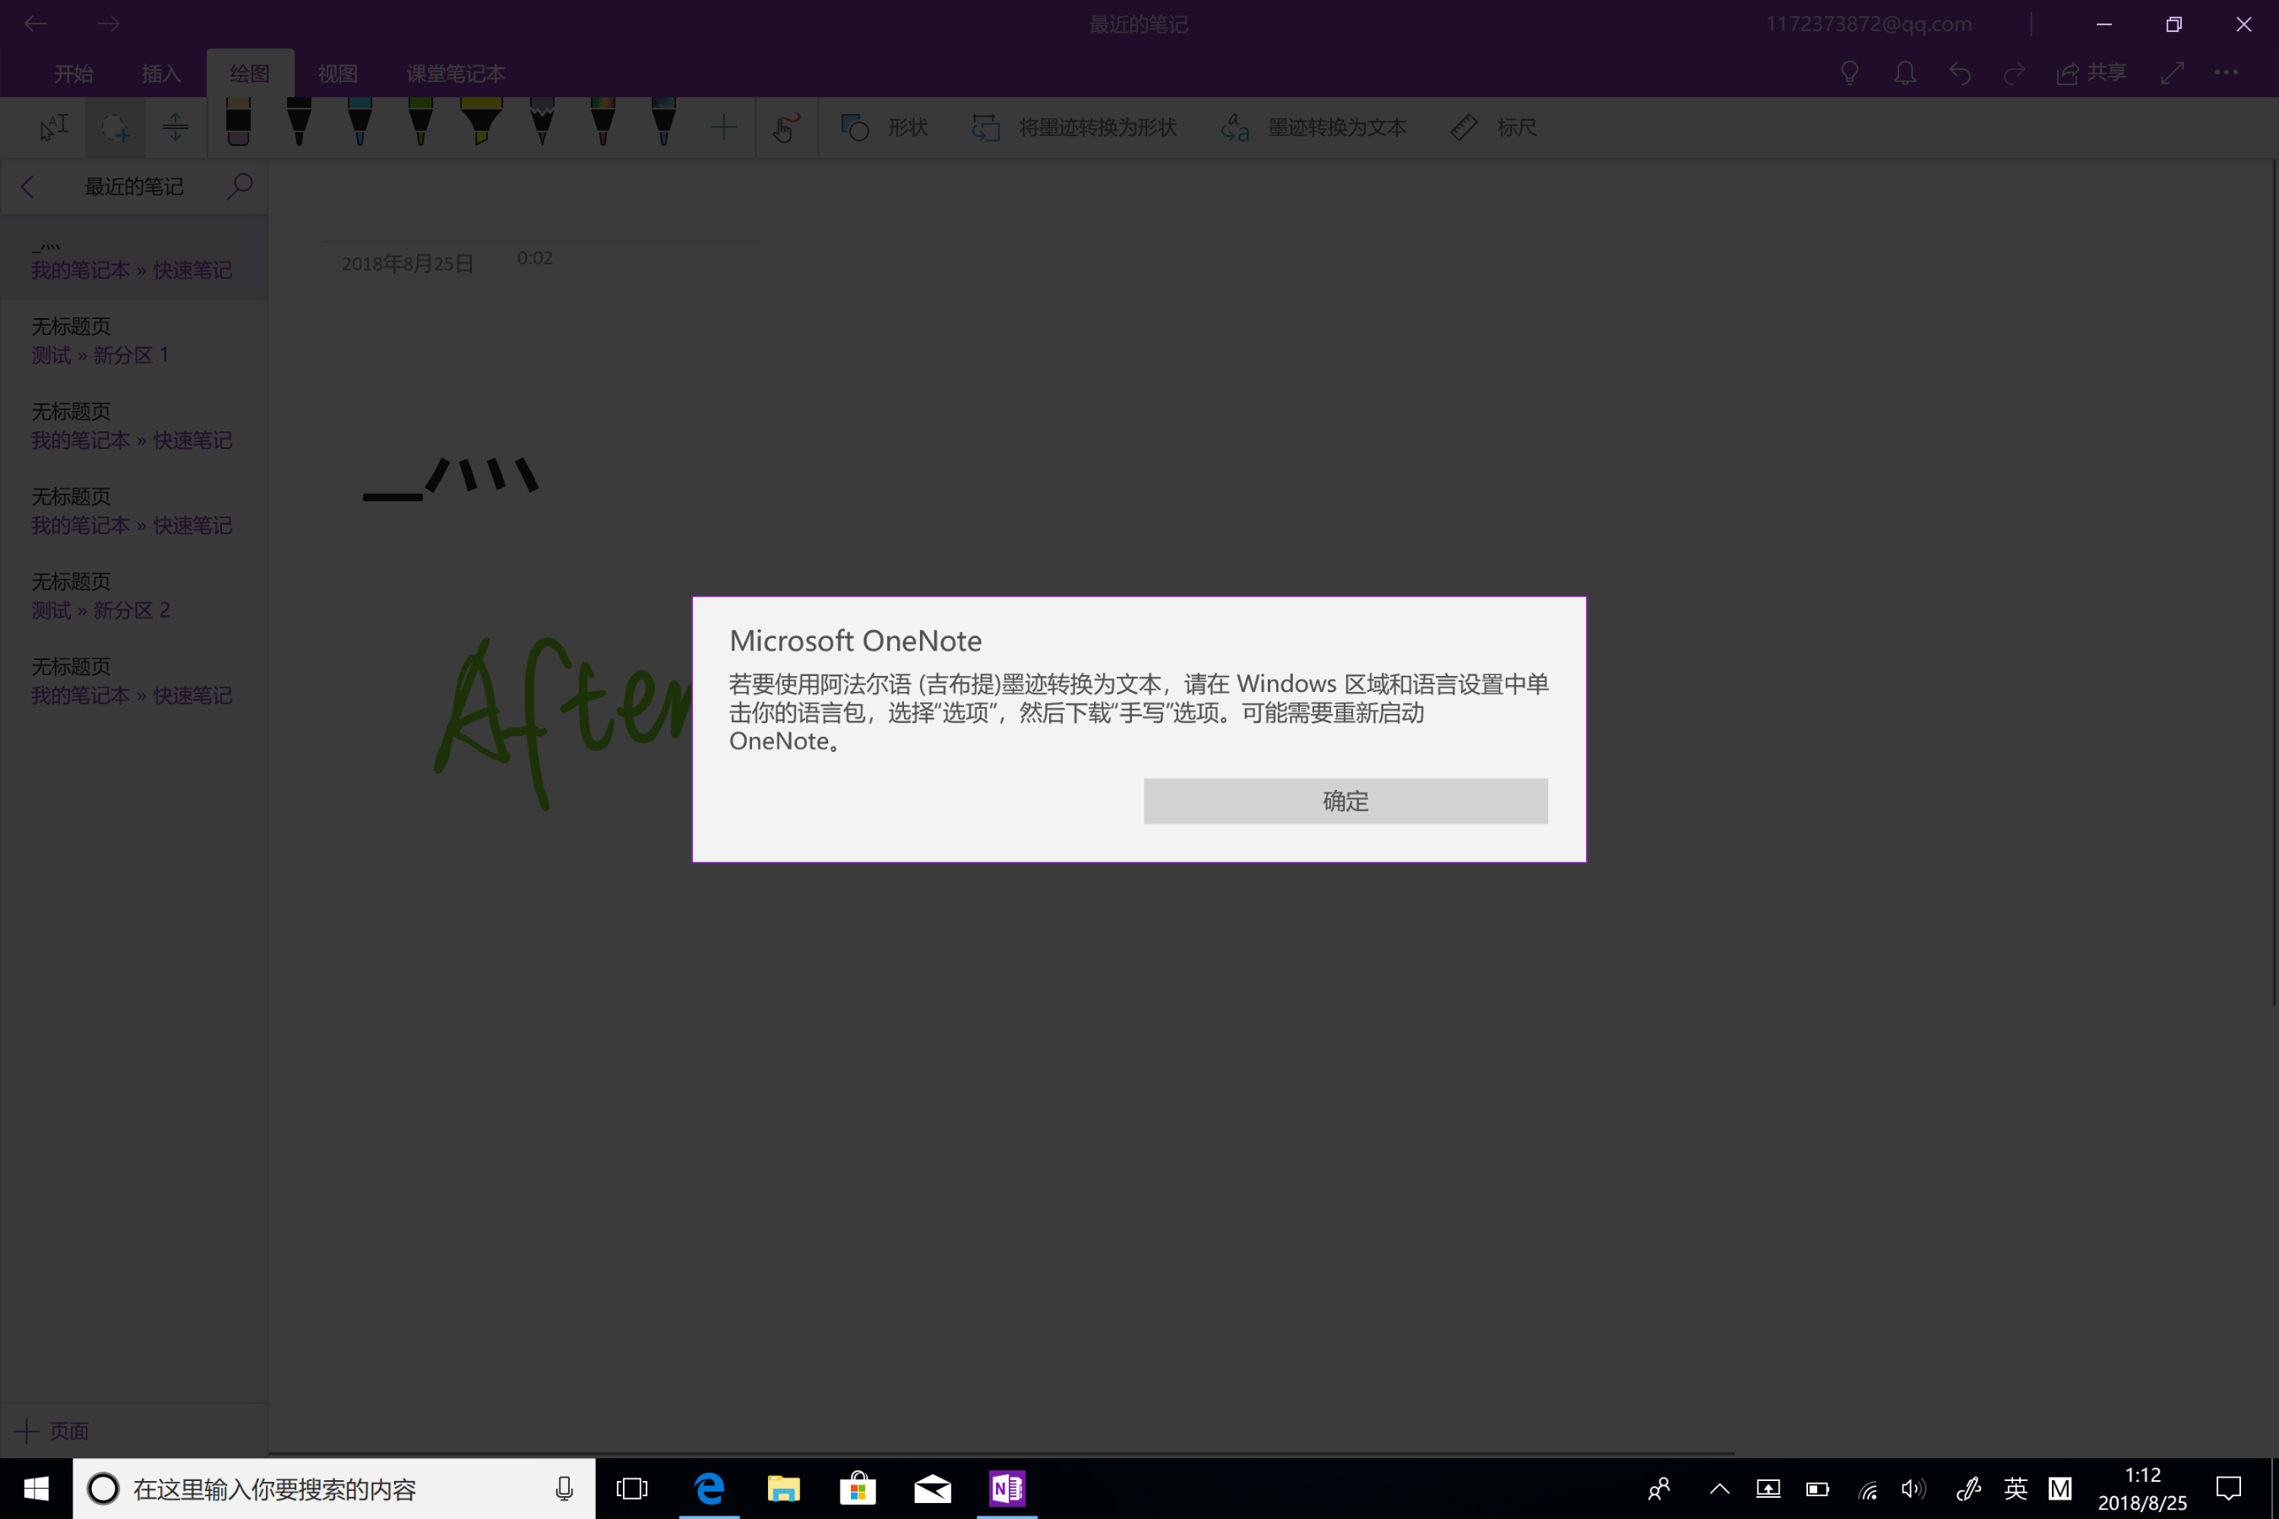Collapse navigation with back chevron
Viewport: 2279px width, 1519px height.
(x=27, y=187)
